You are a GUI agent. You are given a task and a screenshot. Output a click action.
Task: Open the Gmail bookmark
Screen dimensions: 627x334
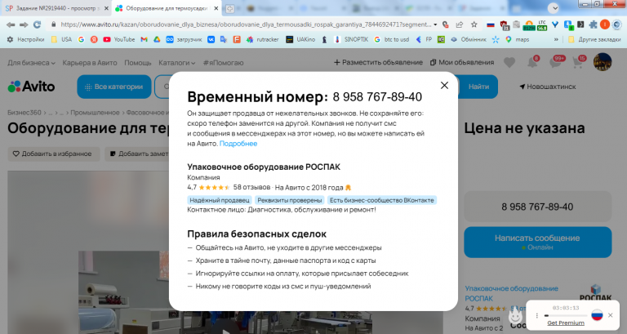[x=145, y=39]
